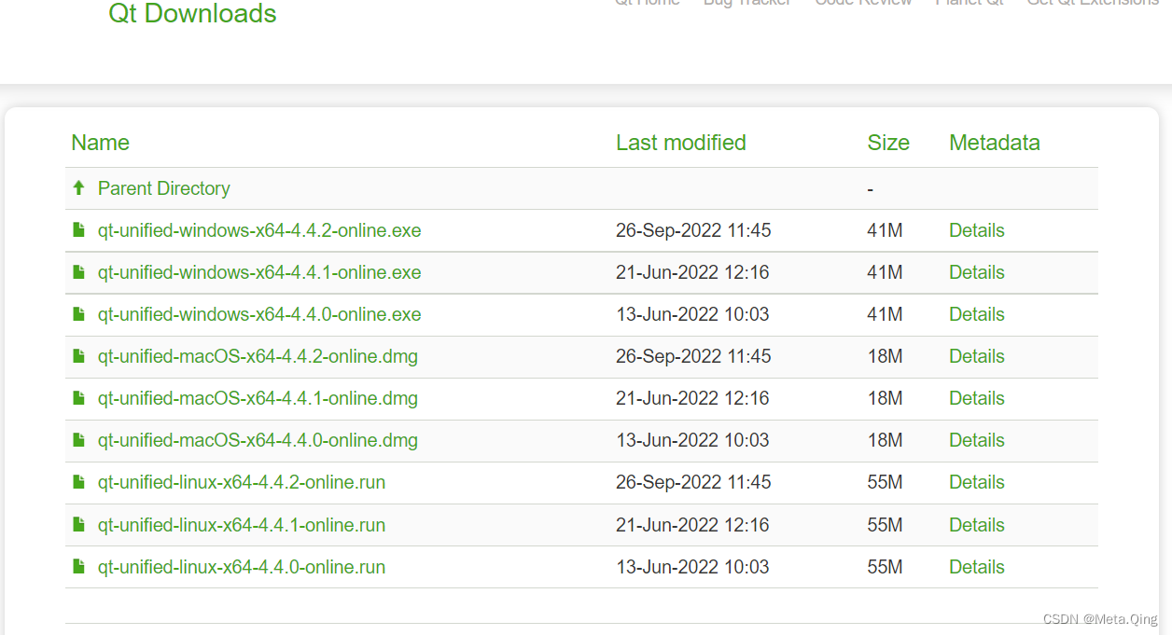Select date 13-Jun-2022 10:03 in macOS-x64-4.4.0 row

click(x=692, y=440)
